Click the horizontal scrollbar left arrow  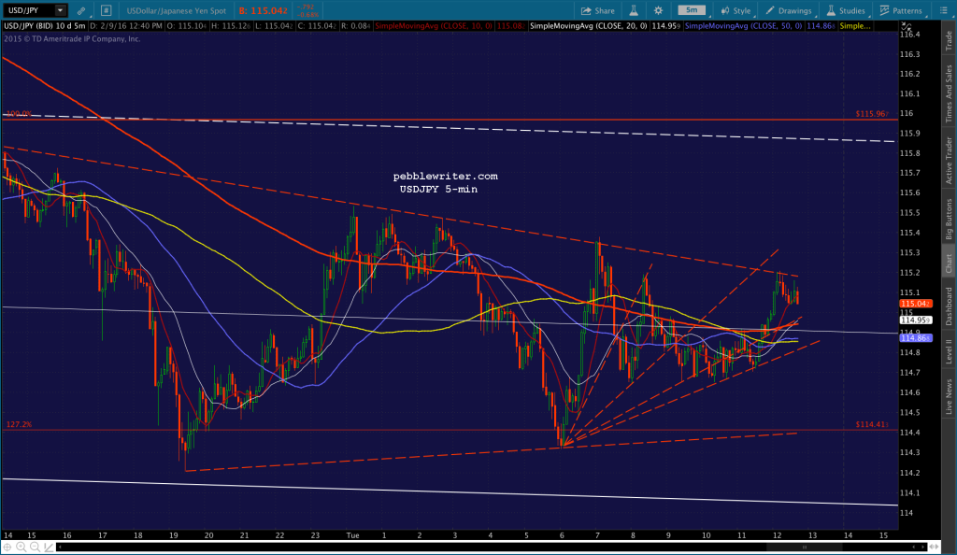pos(60,548)
